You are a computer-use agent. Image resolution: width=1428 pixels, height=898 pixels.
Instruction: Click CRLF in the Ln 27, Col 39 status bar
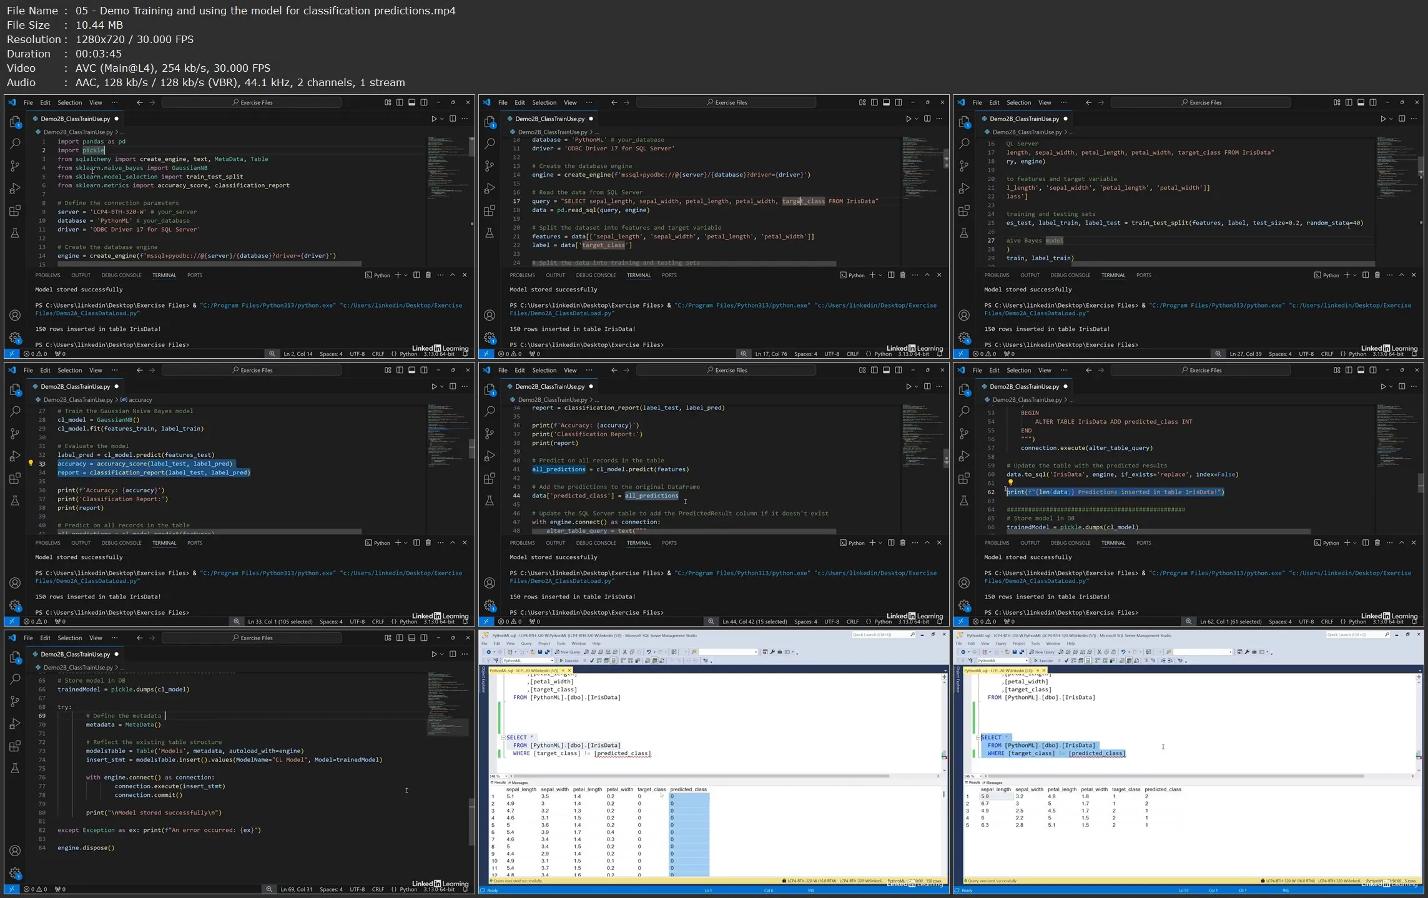(1327, 354)
